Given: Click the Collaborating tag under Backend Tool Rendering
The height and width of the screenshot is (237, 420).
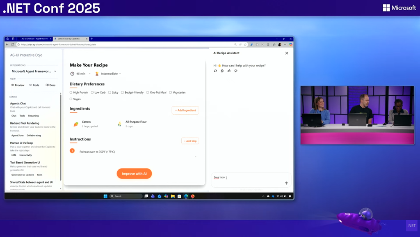Looking at the screenshot, I should (34, 136).
